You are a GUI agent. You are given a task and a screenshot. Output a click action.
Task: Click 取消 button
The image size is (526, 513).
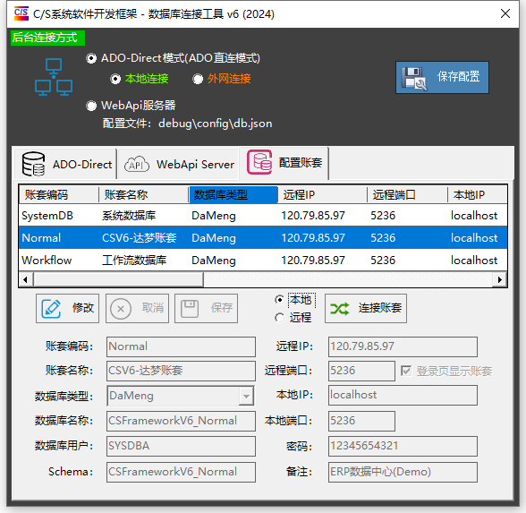point(137,309)
